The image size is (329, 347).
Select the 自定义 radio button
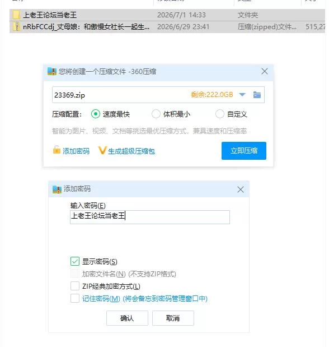tap(220, 114)
